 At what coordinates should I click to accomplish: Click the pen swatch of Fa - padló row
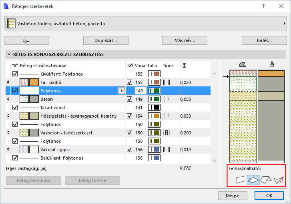pos(154,82)
